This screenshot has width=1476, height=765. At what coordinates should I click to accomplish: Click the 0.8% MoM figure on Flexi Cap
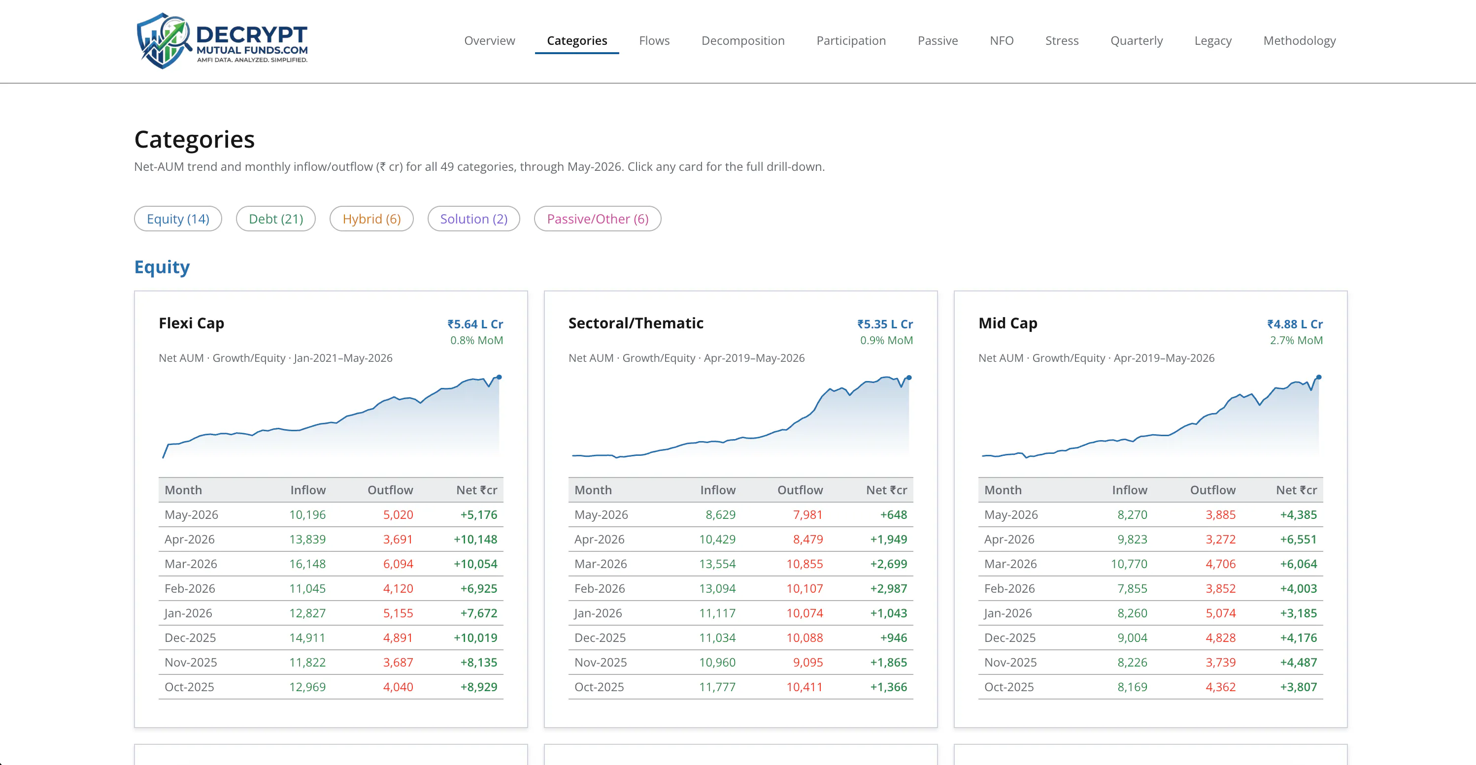(477, 340)
